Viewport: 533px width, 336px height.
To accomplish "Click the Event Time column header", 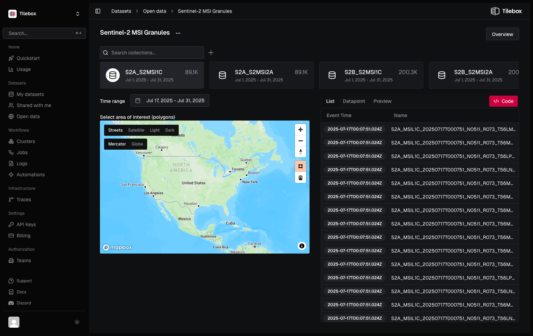I will coord(339,115).
